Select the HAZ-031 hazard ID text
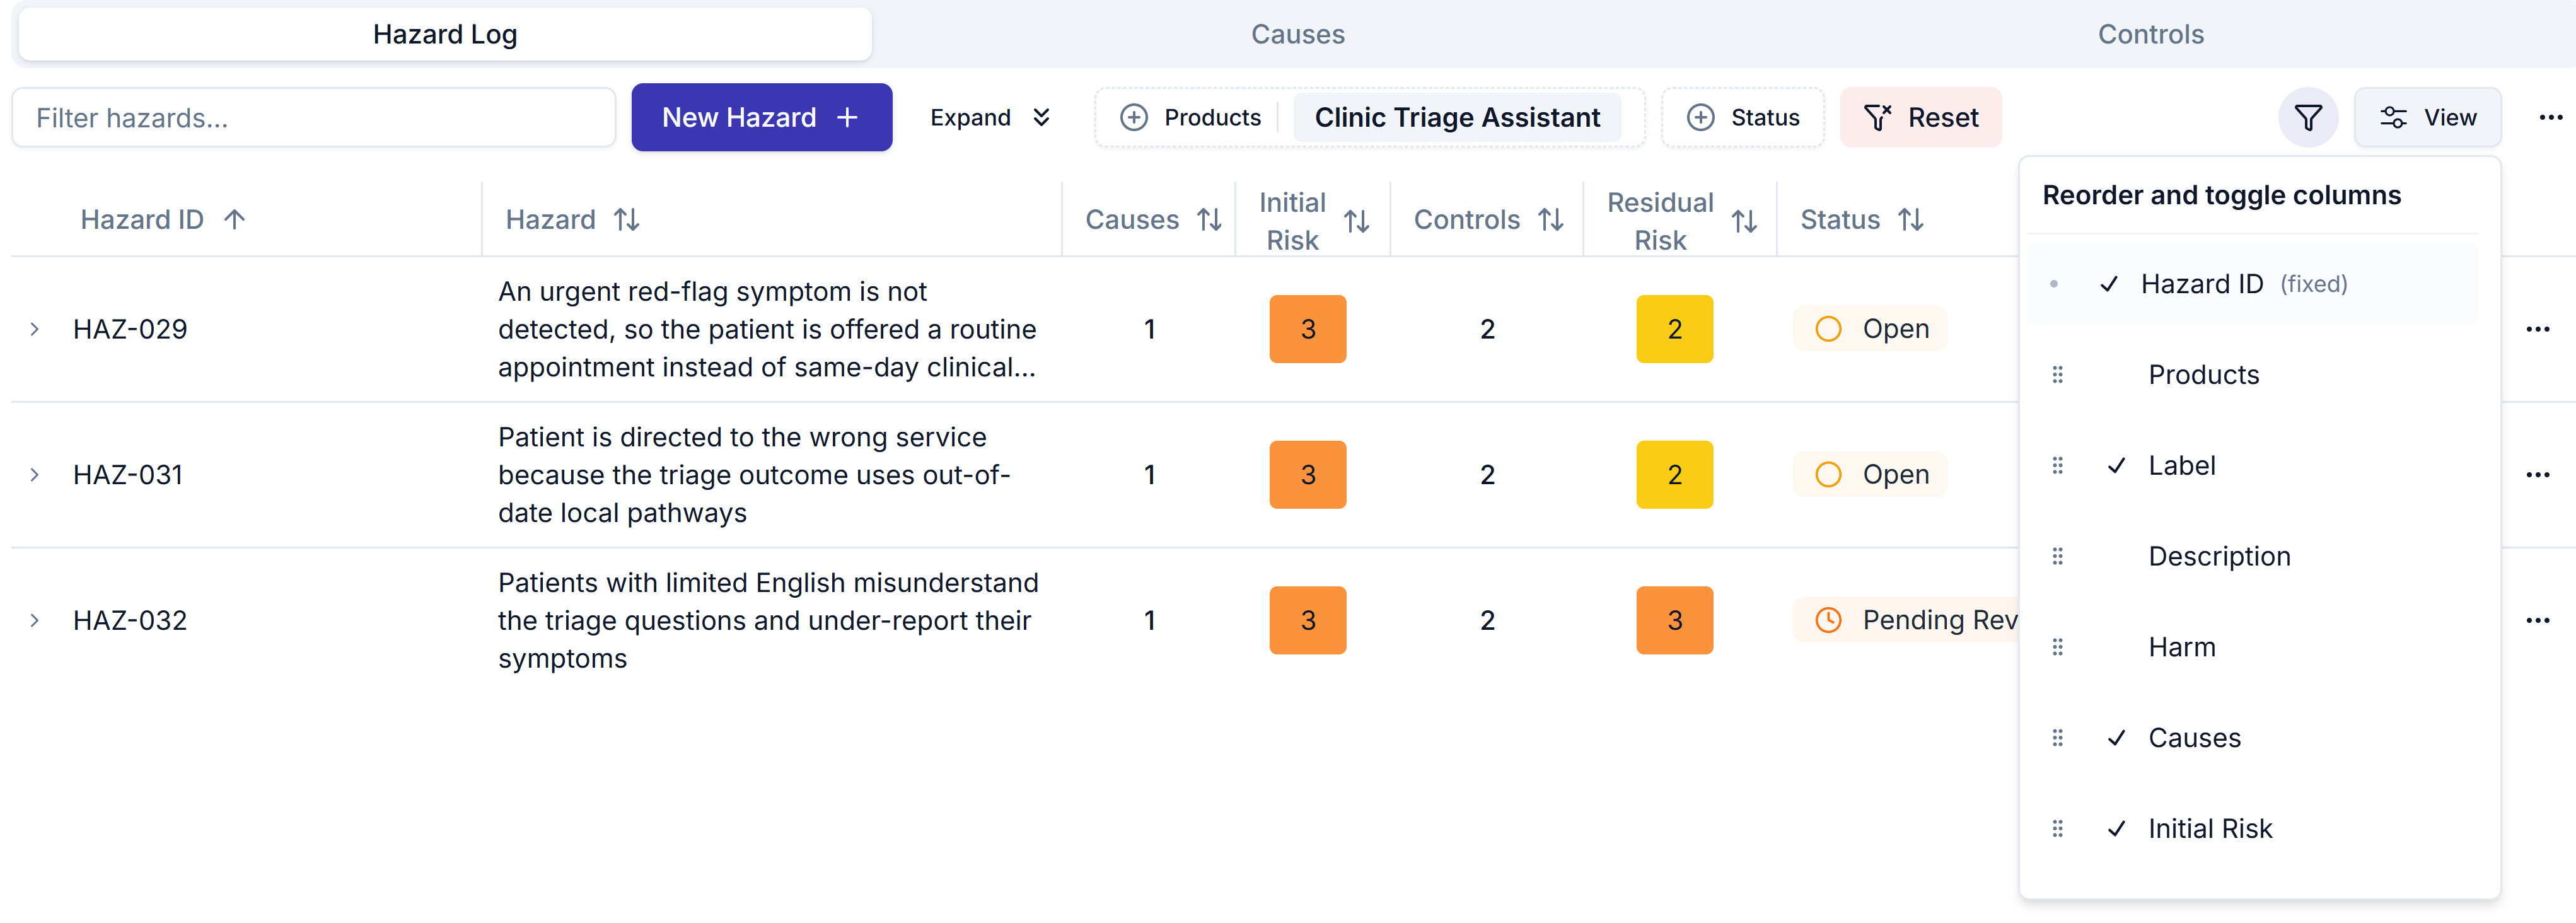Screen dimensions: 2576x923 pos(128,475)
